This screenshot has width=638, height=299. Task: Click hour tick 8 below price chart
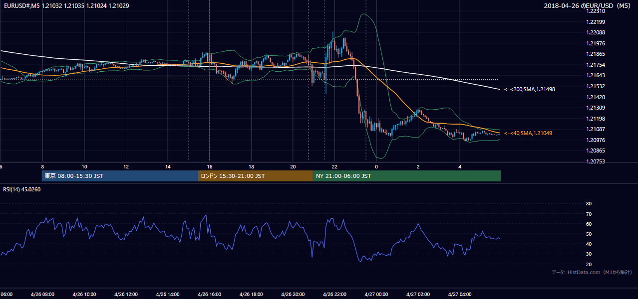click(42, 167)
